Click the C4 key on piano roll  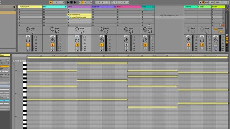[25, 71]
